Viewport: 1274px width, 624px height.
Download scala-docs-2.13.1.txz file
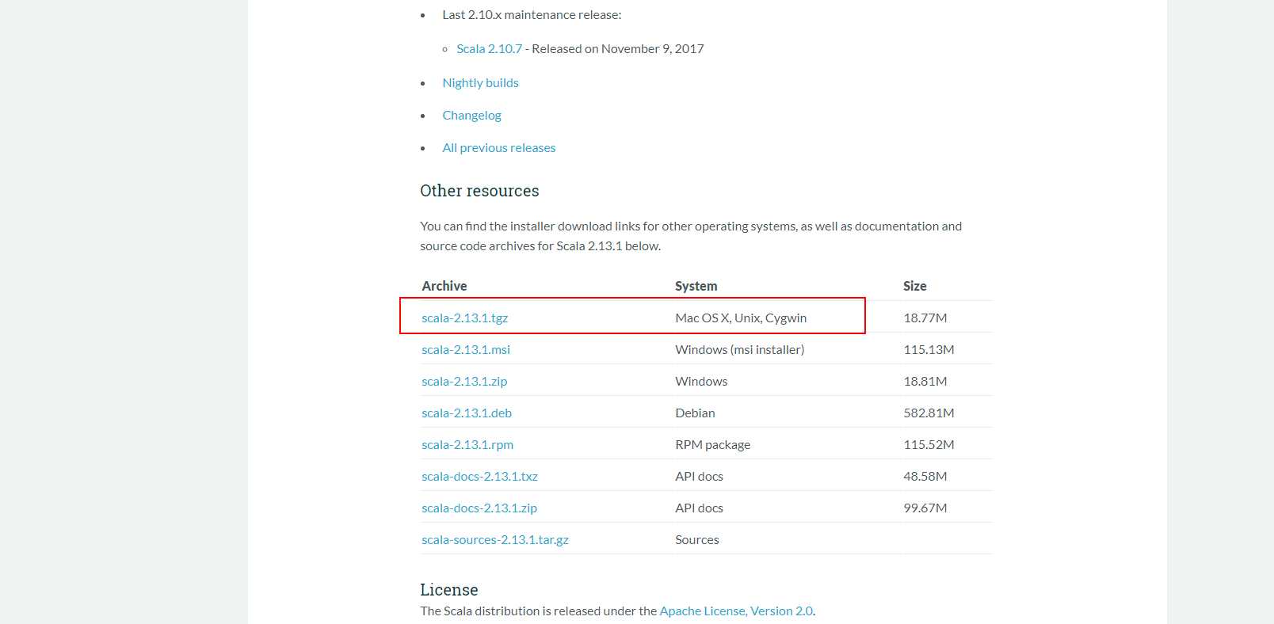[x=479, y=477]
